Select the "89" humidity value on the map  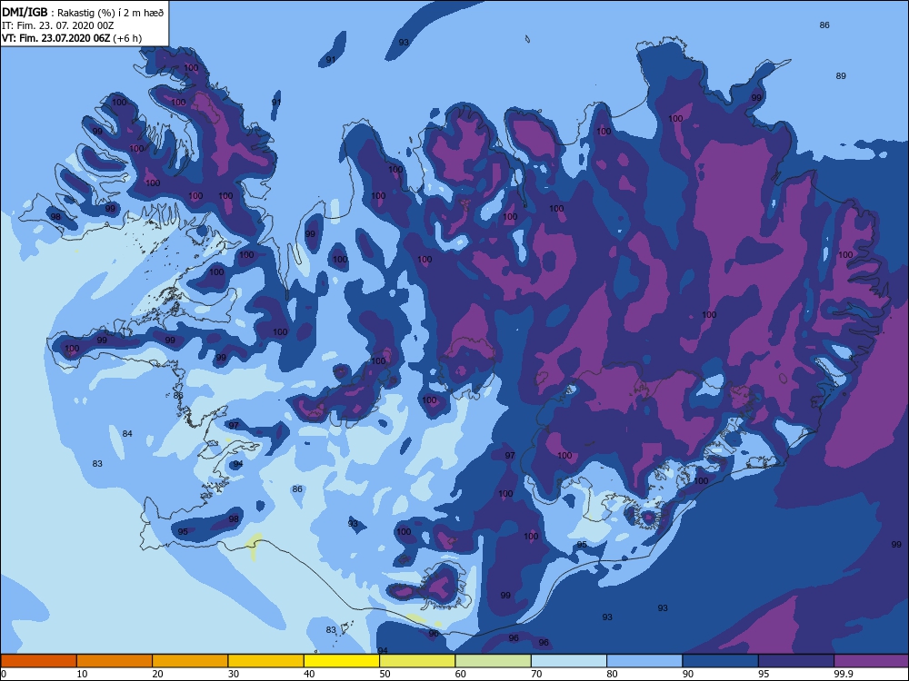[841, 76]
